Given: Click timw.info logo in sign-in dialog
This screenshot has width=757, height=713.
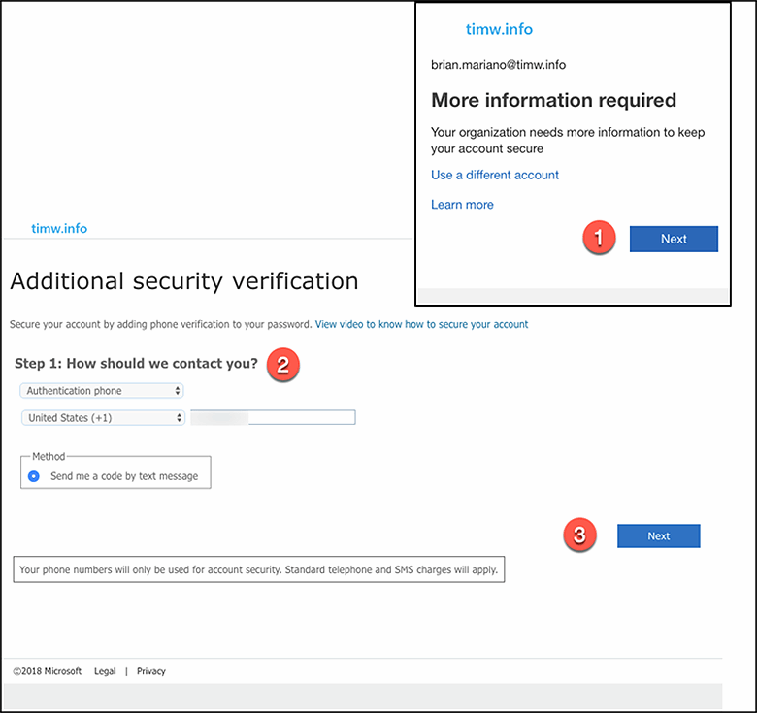Looking at the screenshot, I should 499,29.
